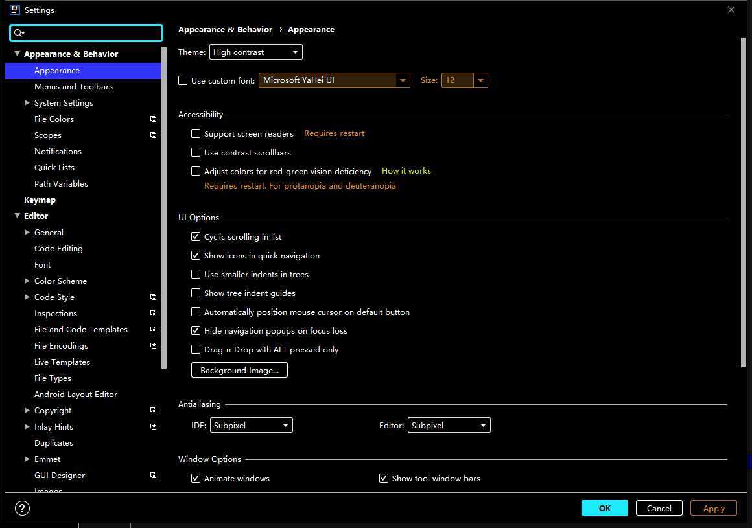Viewport: 752px width, 528px height.
Task: Enable Use smaller indents in trees
Action: (x=196, y=274)
